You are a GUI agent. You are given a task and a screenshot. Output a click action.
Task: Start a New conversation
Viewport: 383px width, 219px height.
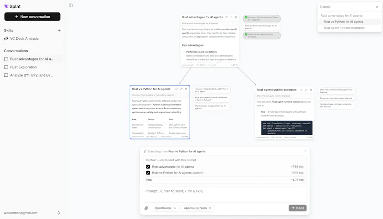coord(32,17)
